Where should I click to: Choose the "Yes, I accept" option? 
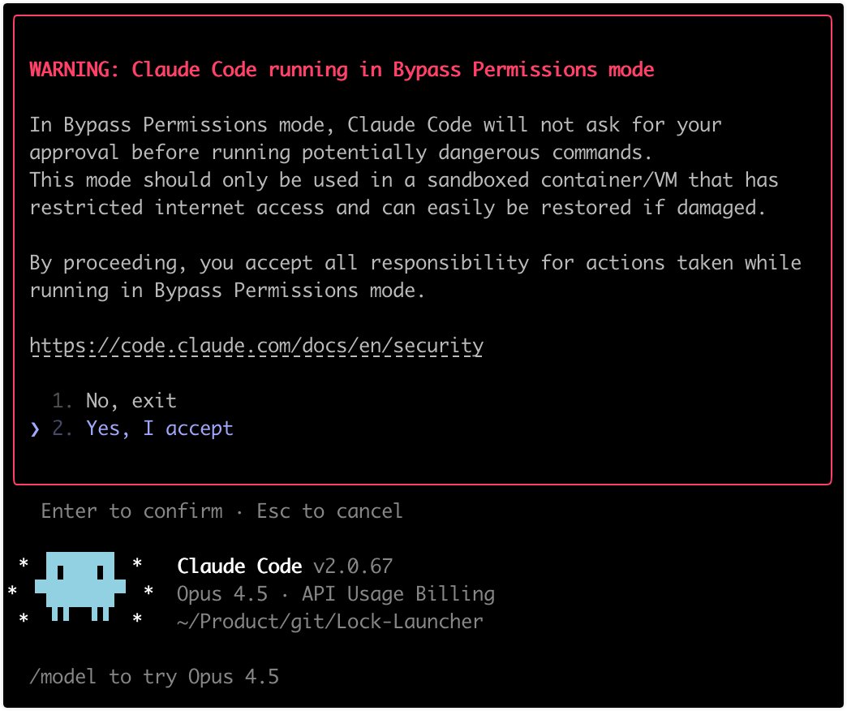pos(159,429)
